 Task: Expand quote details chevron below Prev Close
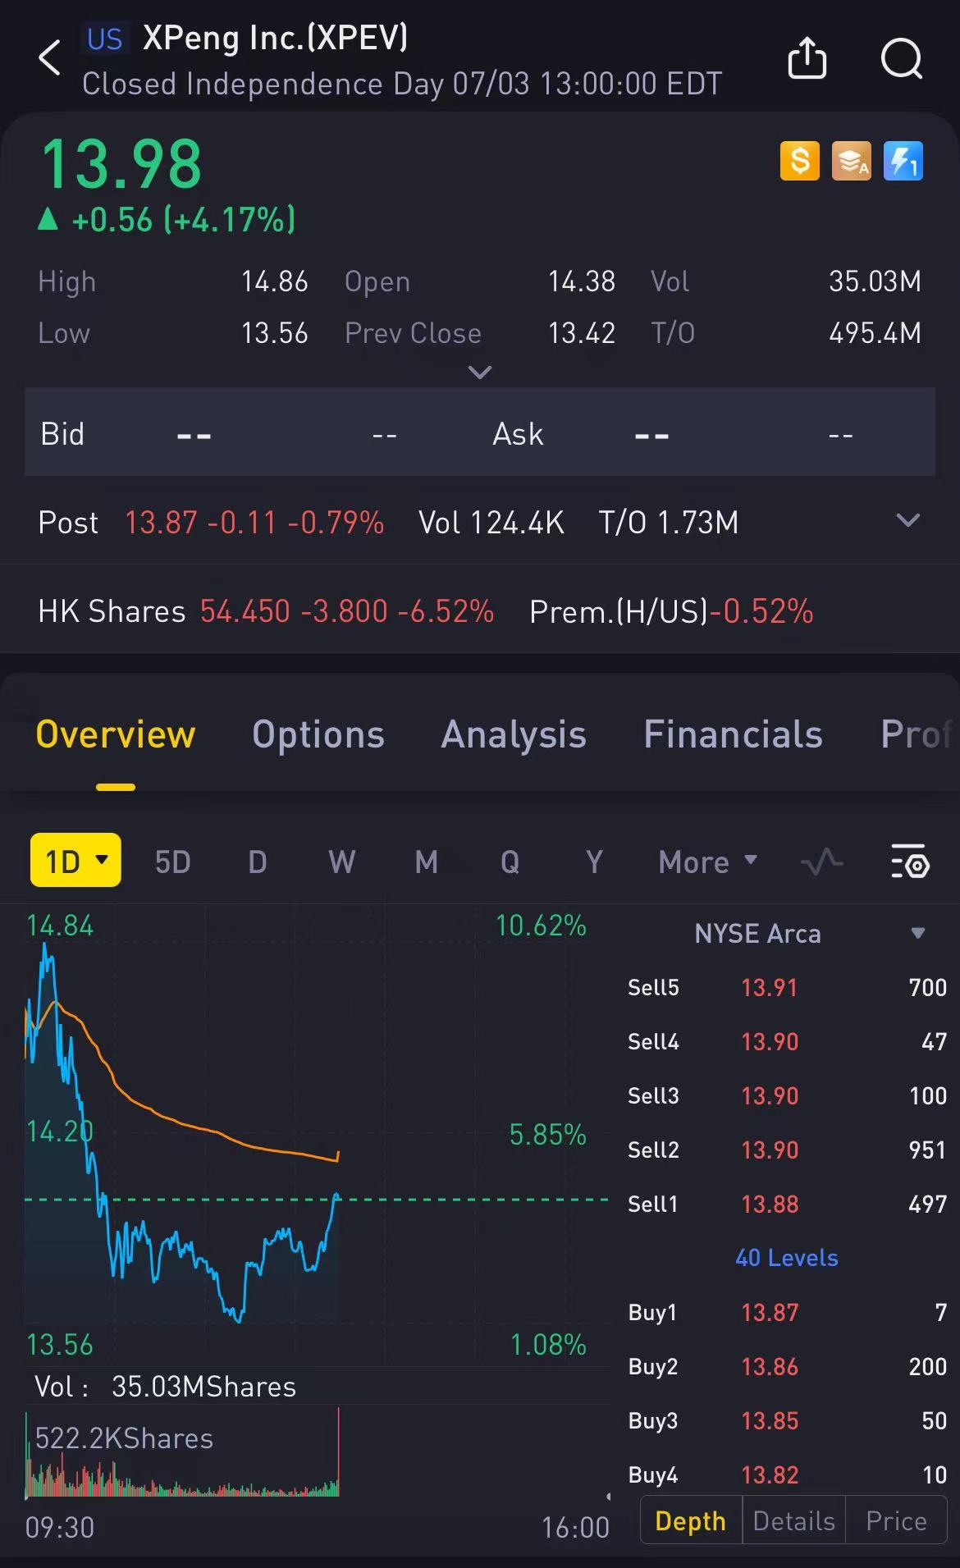point(479,373)
